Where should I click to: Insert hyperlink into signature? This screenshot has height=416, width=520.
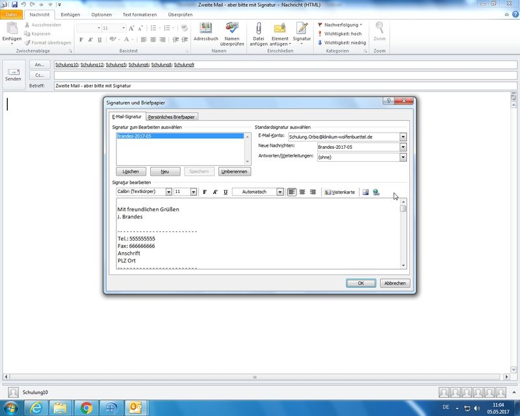pyautogui.click(x=376, y=192)
